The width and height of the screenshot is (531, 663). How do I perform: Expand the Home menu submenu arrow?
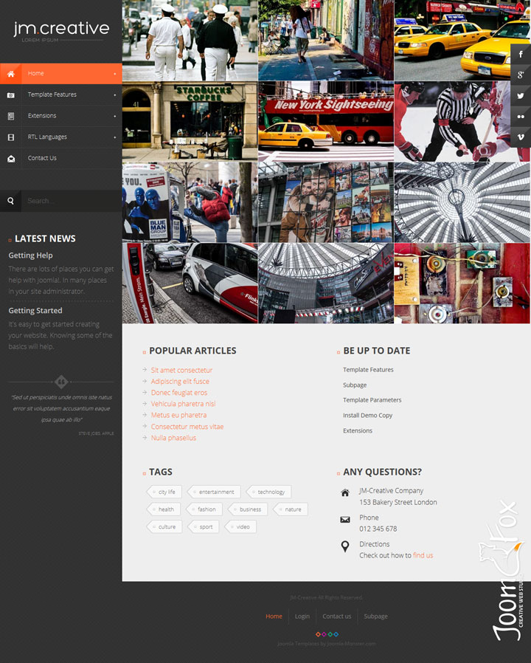click(x=115, y=74)
